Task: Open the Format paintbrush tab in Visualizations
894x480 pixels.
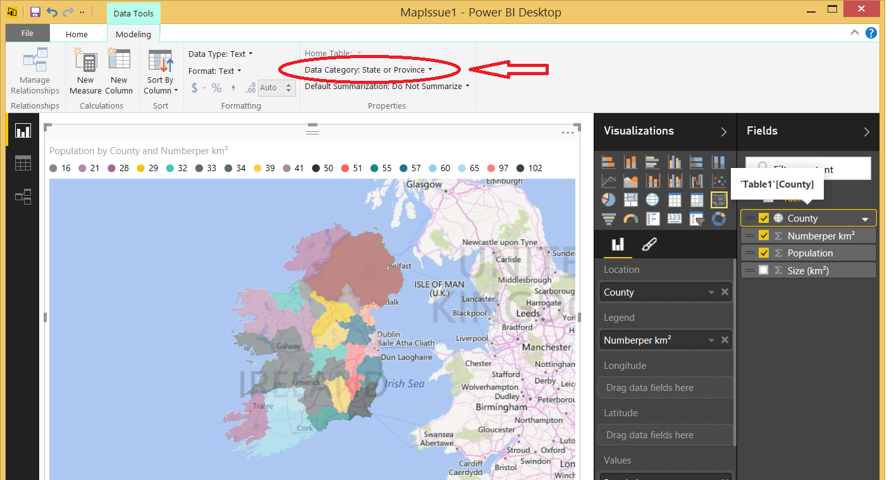Action: [x=649, y=245]
